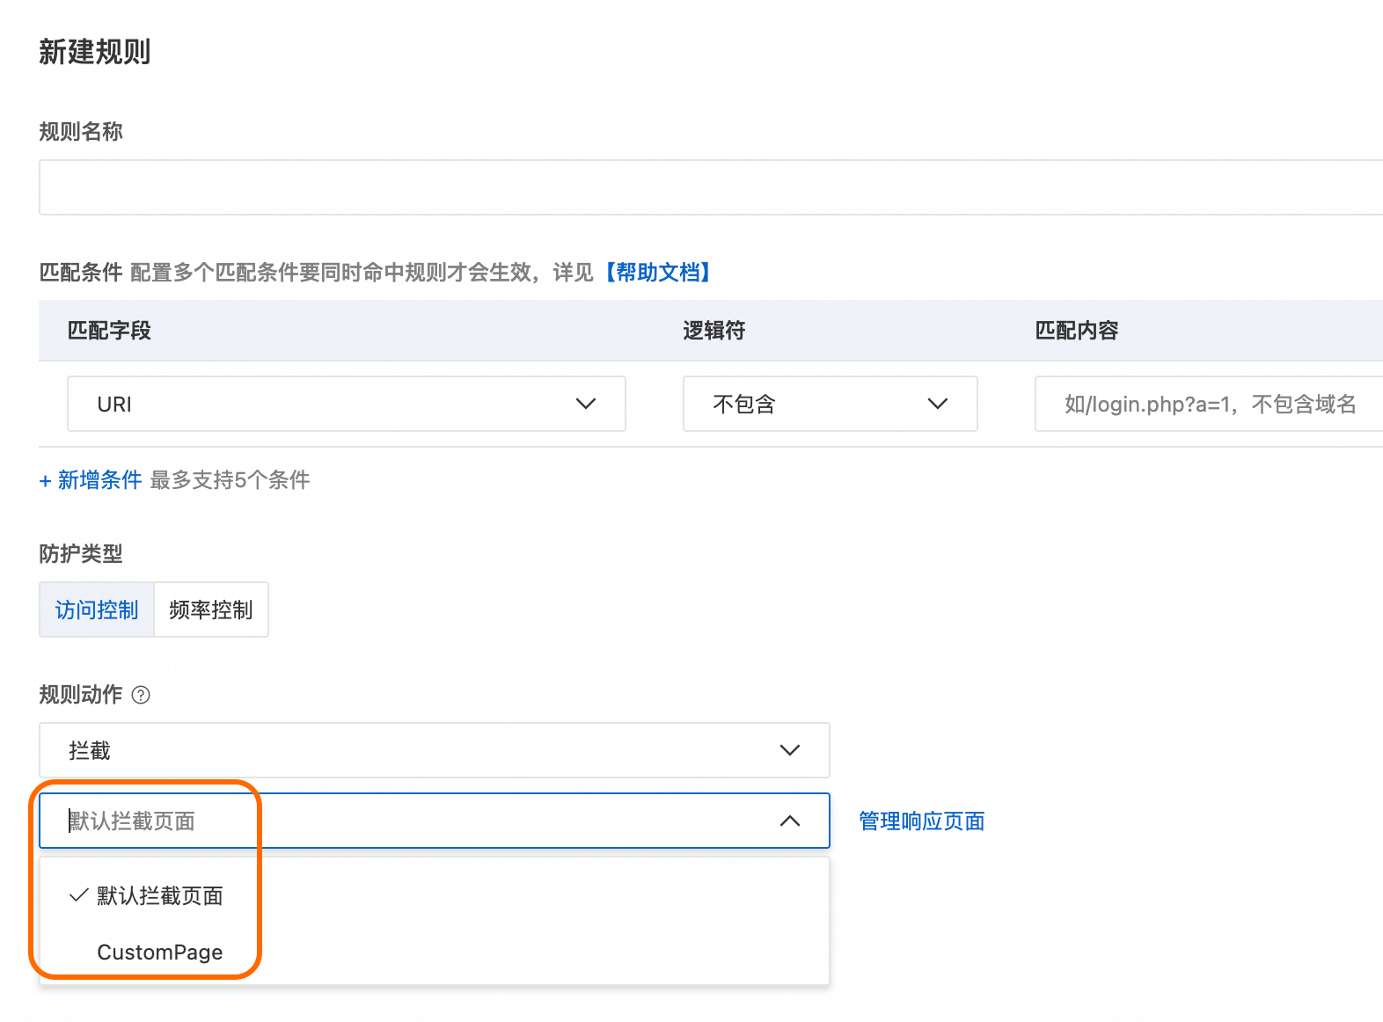Click the chevron arrow in the 拦截 dropdown

(x=790, y=750)
